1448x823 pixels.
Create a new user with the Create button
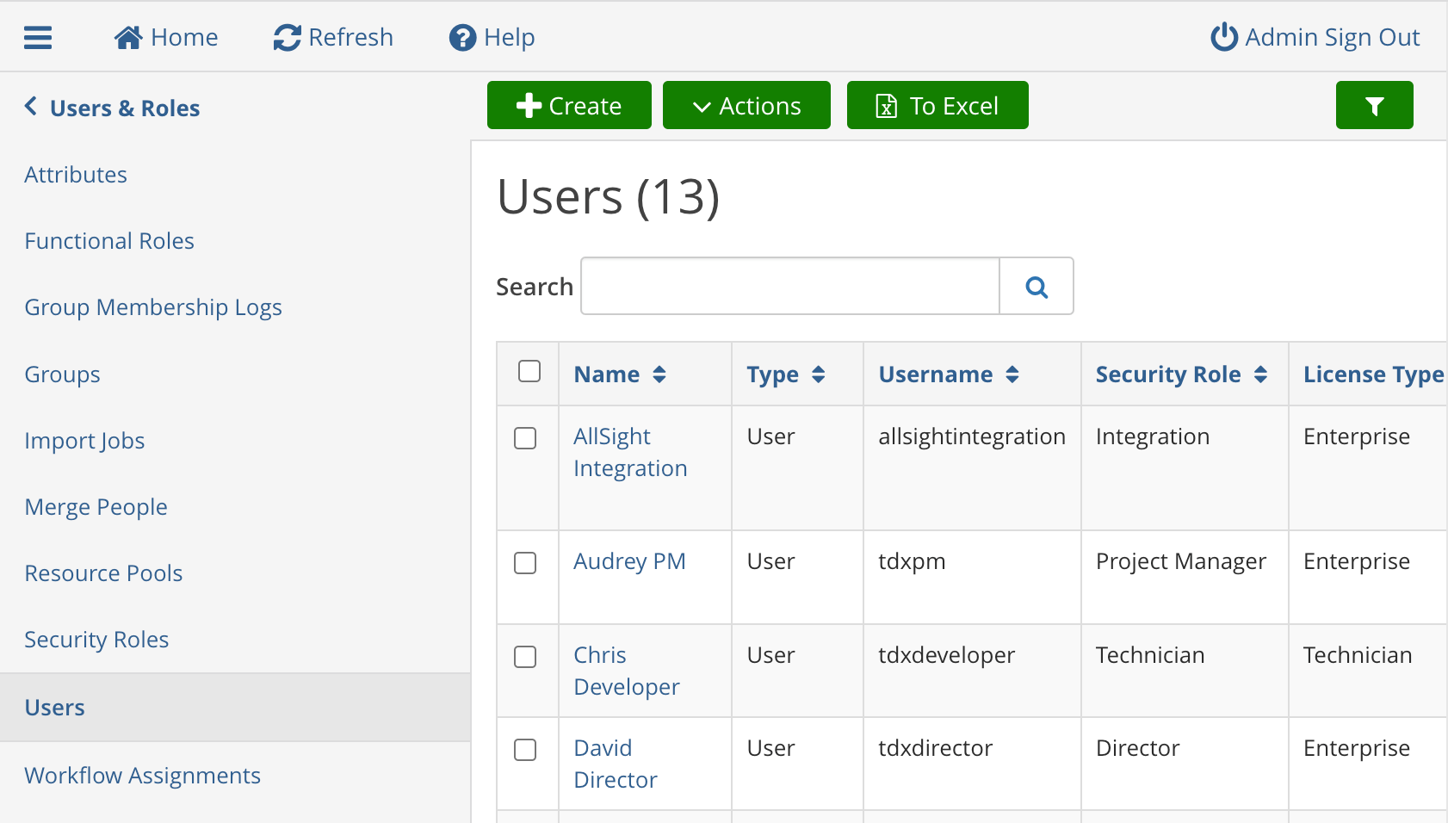[568, 105]
